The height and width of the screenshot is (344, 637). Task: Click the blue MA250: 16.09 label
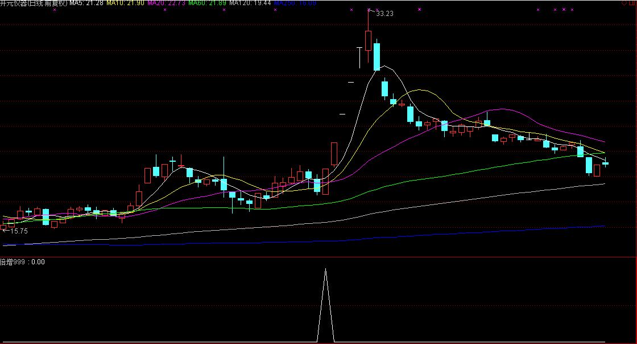(x=295, y=3)
